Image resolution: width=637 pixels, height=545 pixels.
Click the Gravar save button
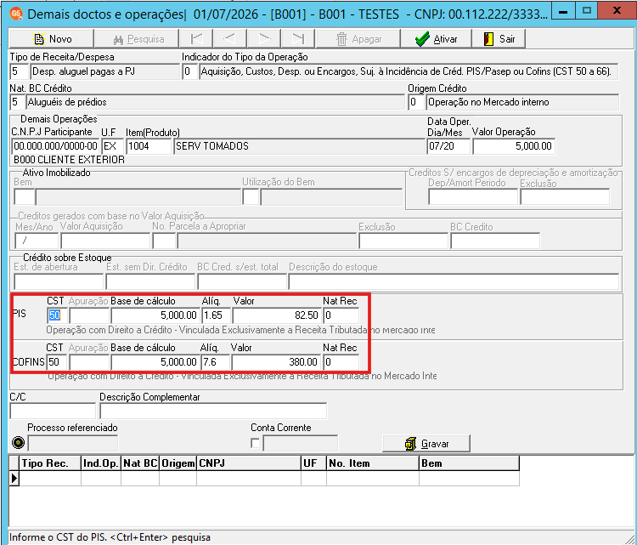(426, 443)
